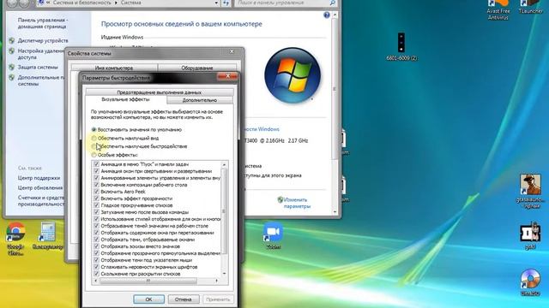Open 'Предотвращение выполнения данных' tab

pyautogui.click(x=160, y=92)
